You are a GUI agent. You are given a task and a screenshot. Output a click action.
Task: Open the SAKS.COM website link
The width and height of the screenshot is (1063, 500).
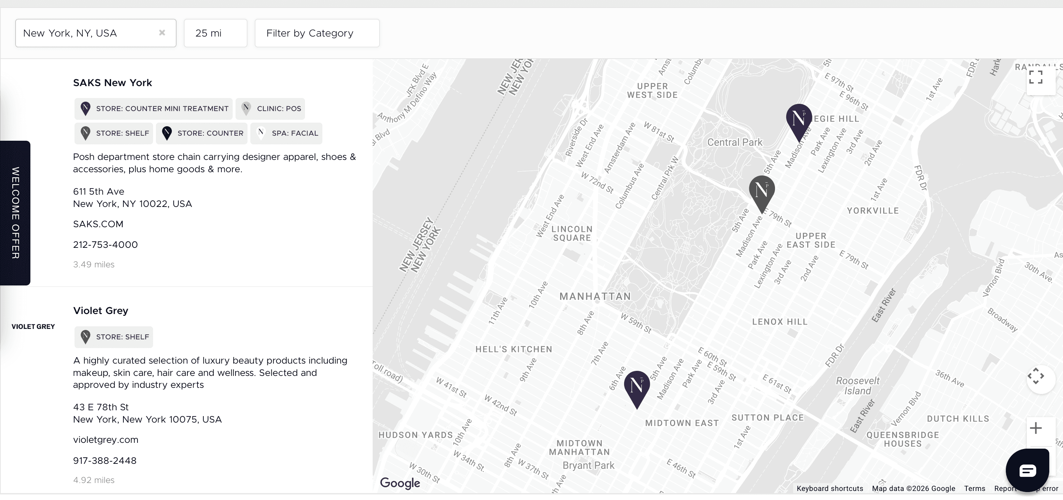pos(98,224)
